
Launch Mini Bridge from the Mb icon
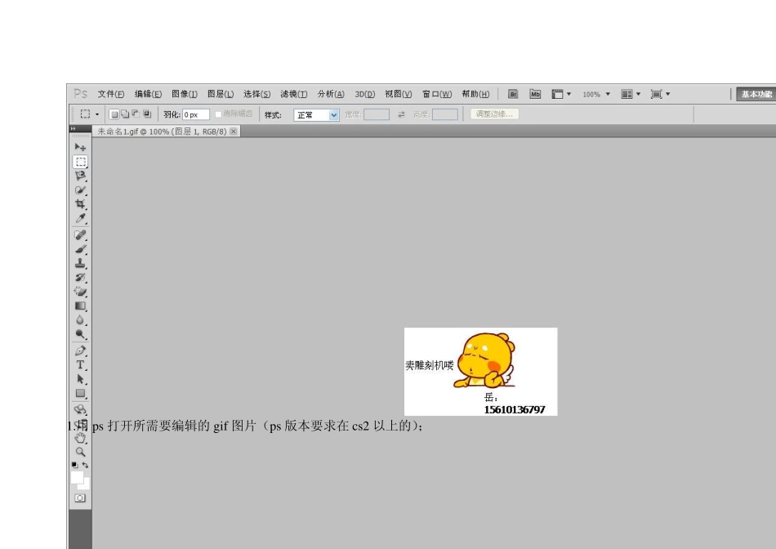(535, 94)
